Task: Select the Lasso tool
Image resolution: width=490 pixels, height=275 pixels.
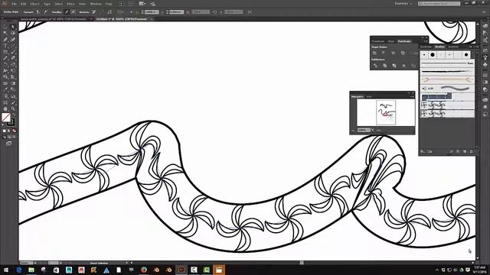Action: click(13, 33)
